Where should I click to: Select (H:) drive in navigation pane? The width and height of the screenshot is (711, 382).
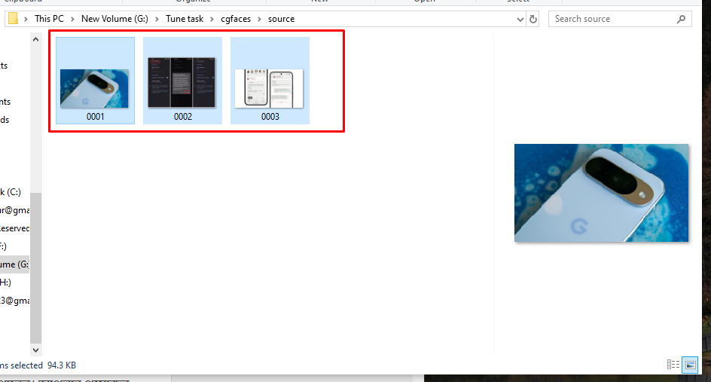5,283
